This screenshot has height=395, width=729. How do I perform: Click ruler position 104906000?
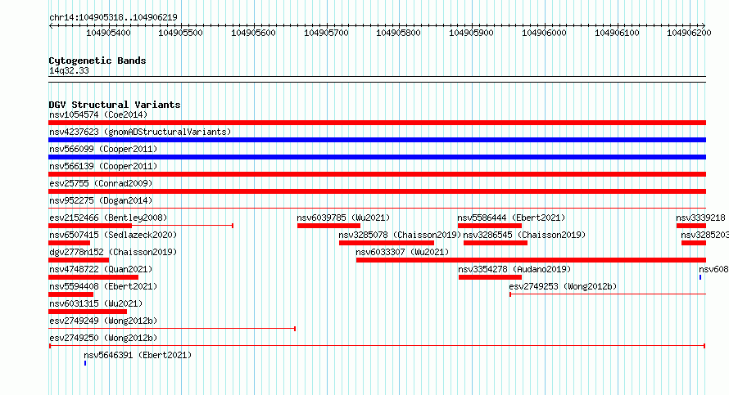tap(544, 33)
